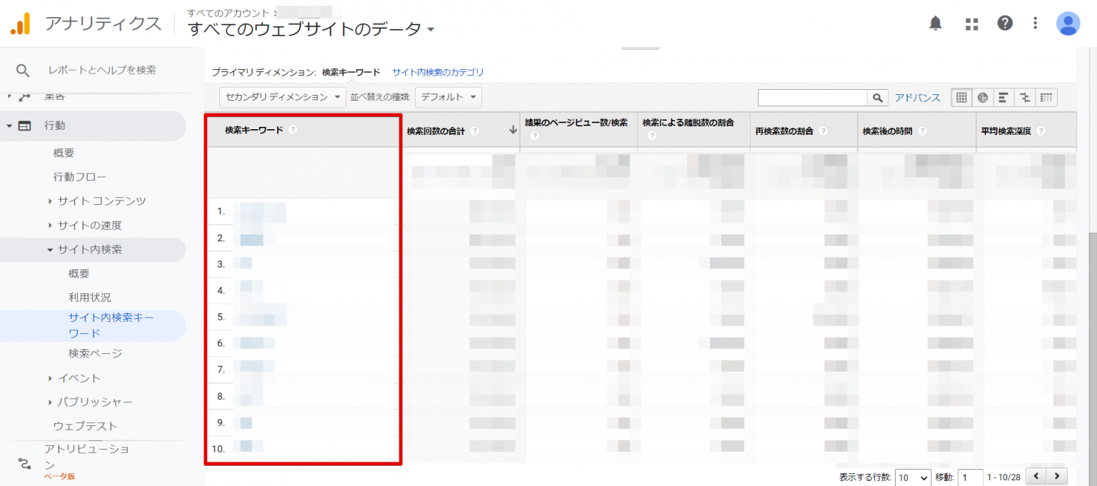Change rows shown from 10 dropdown
This screenshot has height=486, width=1097.
pos(913,477)
